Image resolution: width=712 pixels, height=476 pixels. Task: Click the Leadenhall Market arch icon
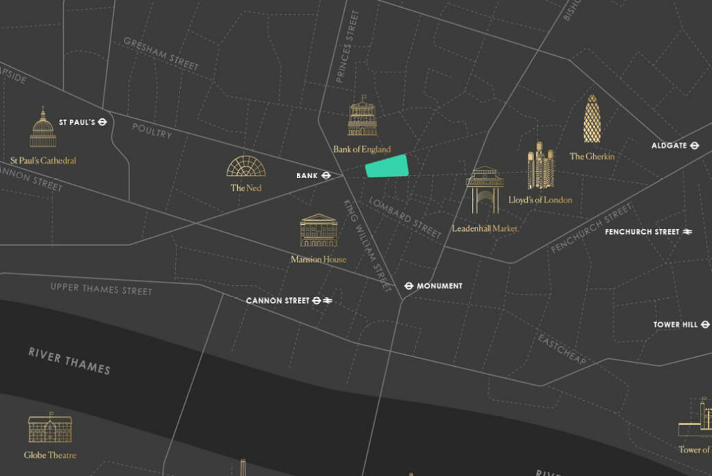[485, 191]
